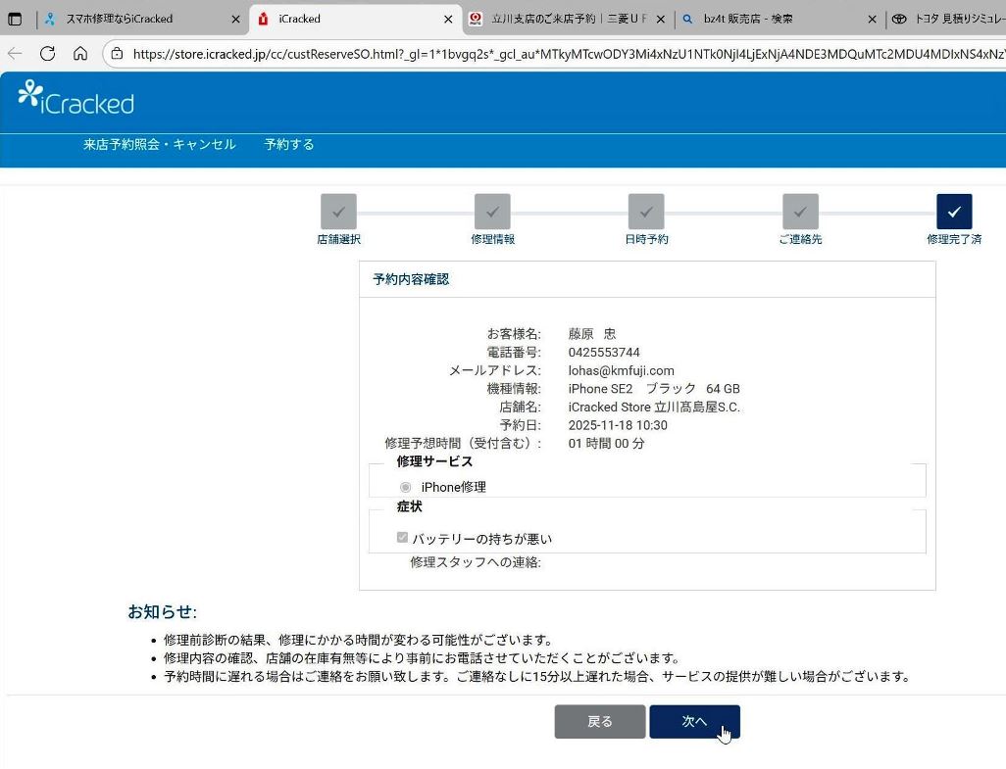Viewport: 1006px width, 769px height.
Task: Close the 立川支店のご来店予約 tab
Action: pos(661,20)
